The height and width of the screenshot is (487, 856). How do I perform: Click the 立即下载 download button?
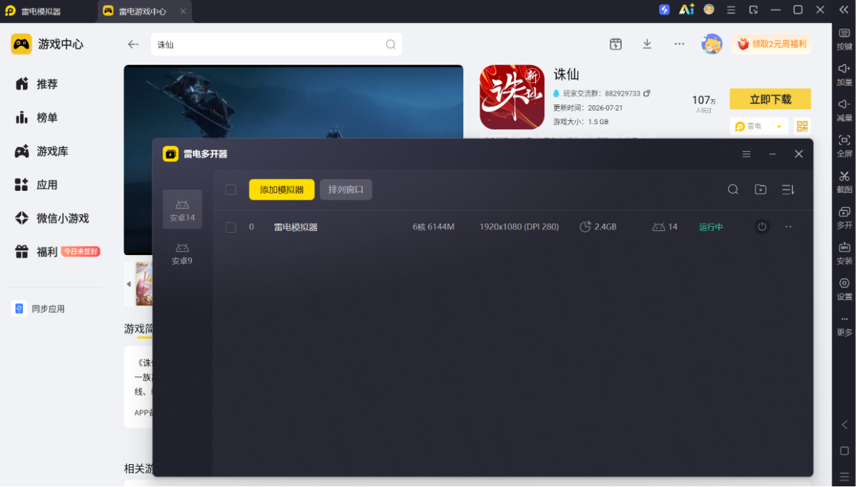770,99
